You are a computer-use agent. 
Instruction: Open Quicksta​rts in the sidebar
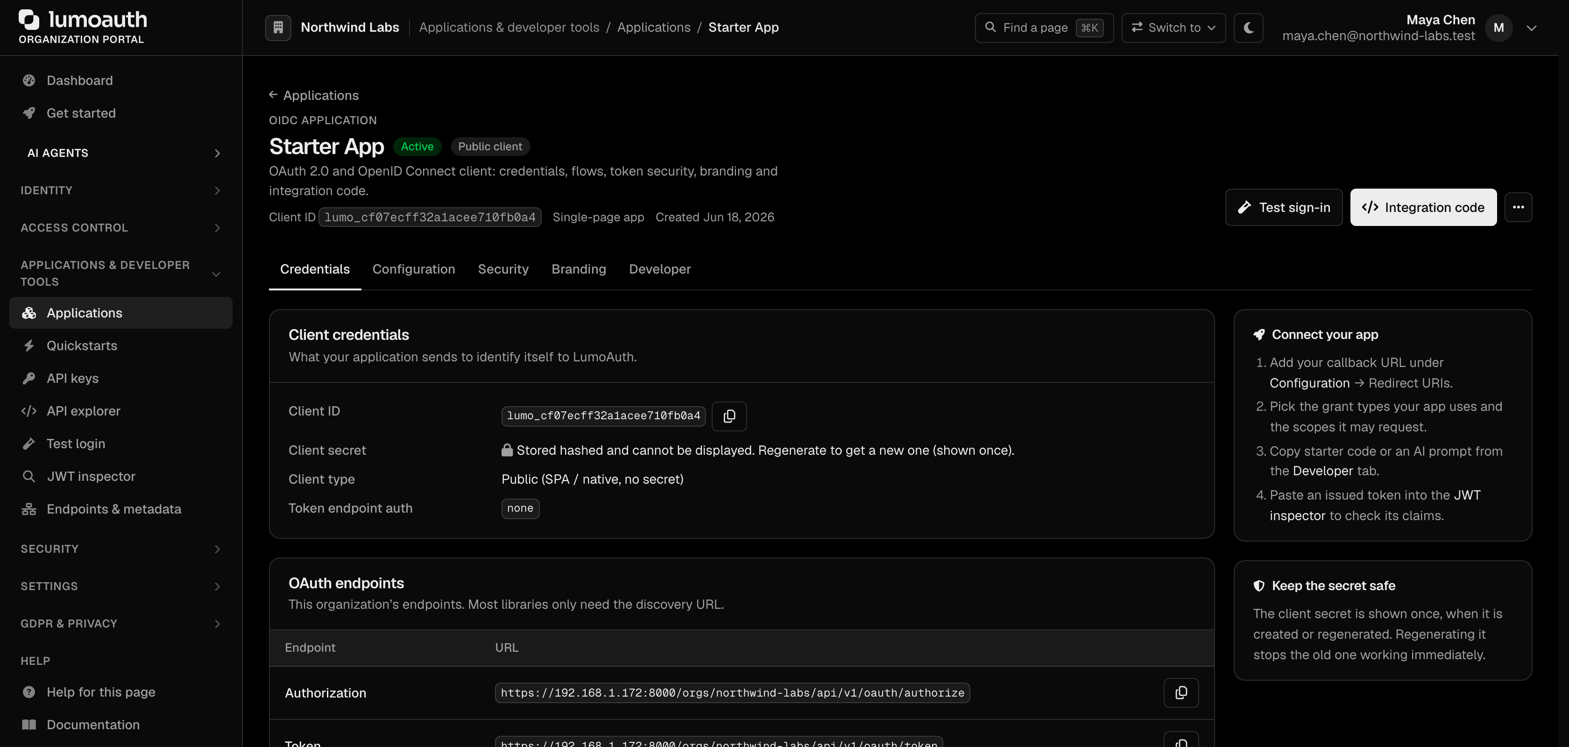(120, 346)
